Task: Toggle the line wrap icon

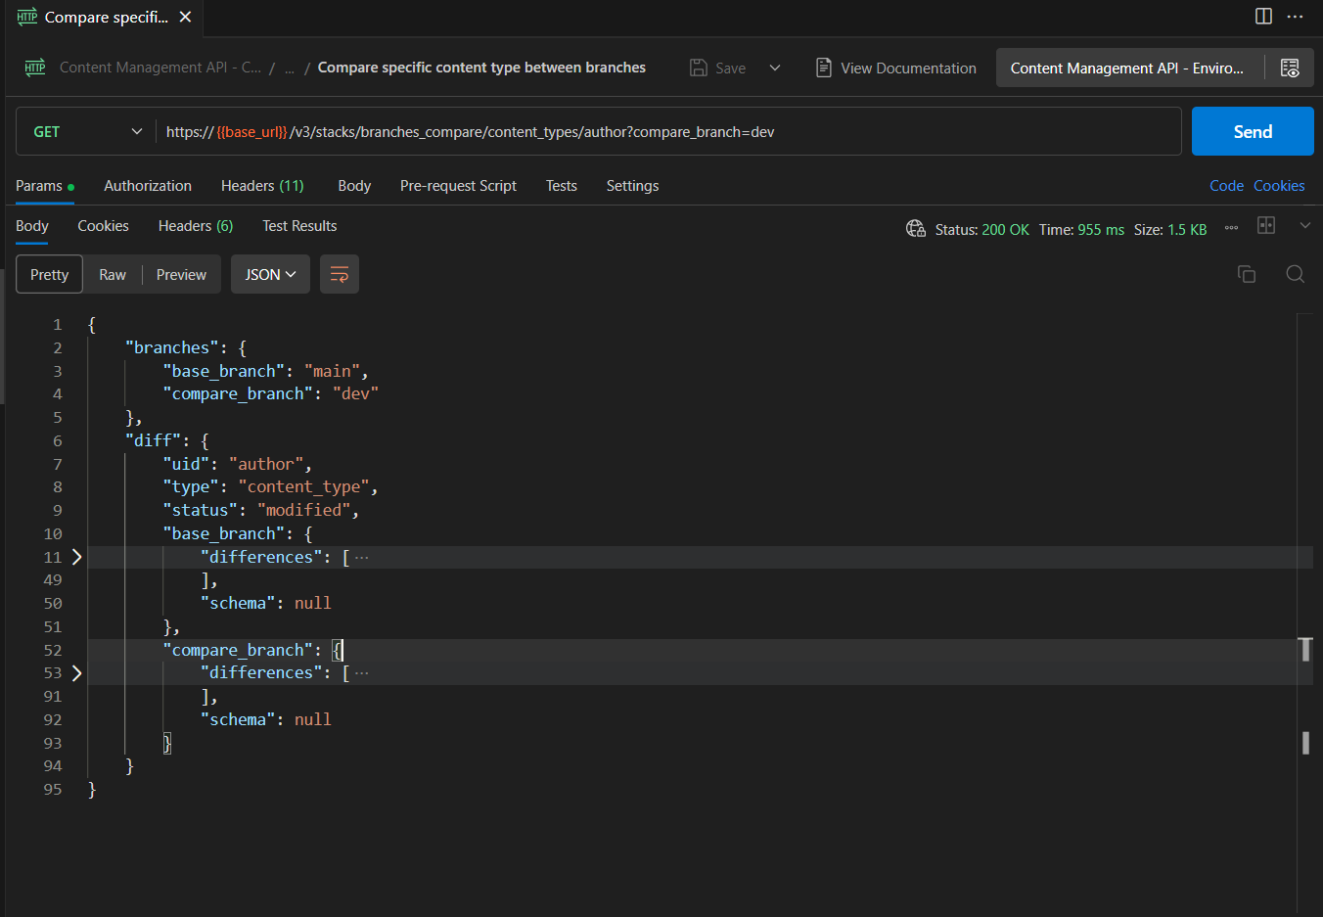Action: click(x=340, y=275)
